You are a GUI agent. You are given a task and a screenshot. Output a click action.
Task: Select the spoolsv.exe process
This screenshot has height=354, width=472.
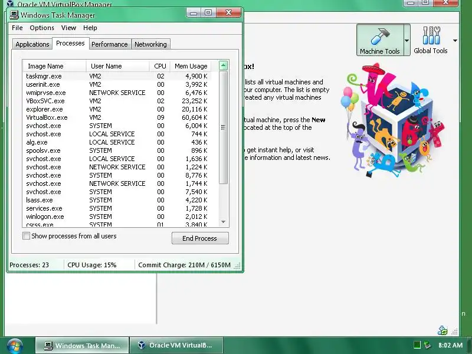[117, 150]
